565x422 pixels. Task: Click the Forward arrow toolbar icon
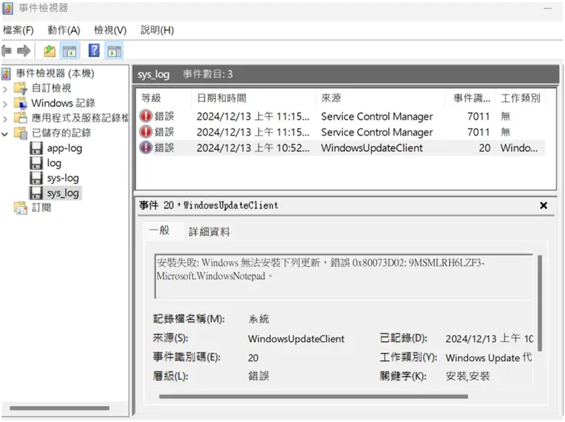pos(24,51)
